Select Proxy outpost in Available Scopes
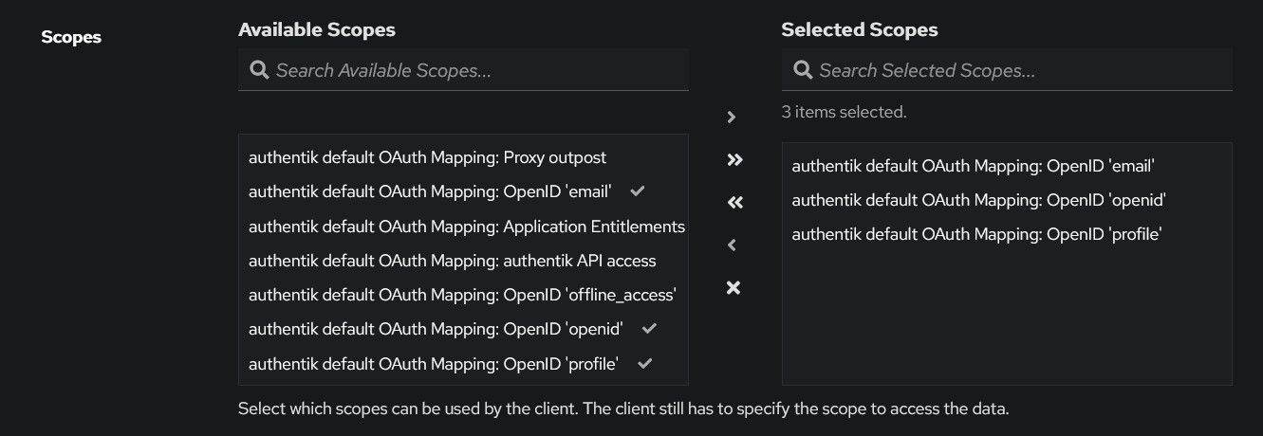1263x436 pixels. pos(427,157)
